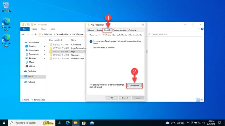Expand the Explorer ribbon chevron
Screen dimensions: 225x126
pyautogui.click(x=199, y=29)
